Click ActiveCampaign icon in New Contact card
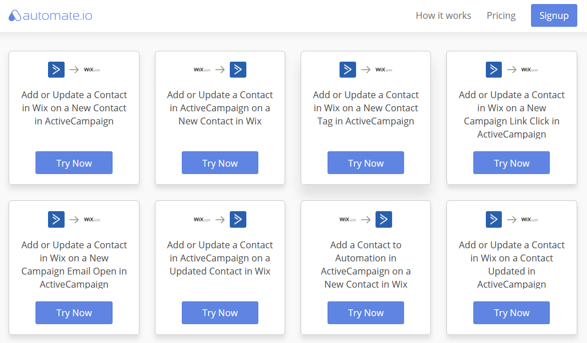 [56, 70]
